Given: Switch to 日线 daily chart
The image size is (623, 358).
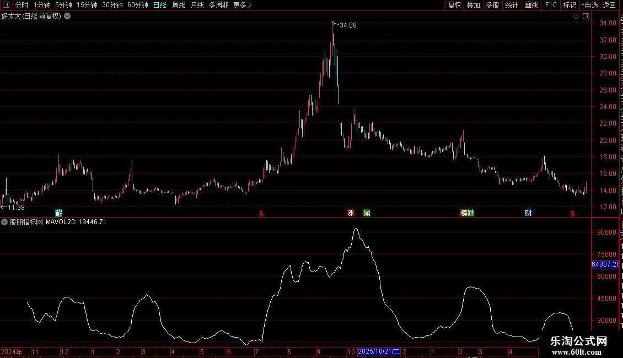Looking at the screenshot, I should click(160, 5).
